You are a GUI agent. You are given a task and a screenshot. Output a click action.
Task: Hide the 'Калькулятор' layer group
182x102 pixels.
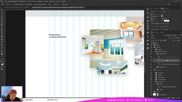[151, 67]
